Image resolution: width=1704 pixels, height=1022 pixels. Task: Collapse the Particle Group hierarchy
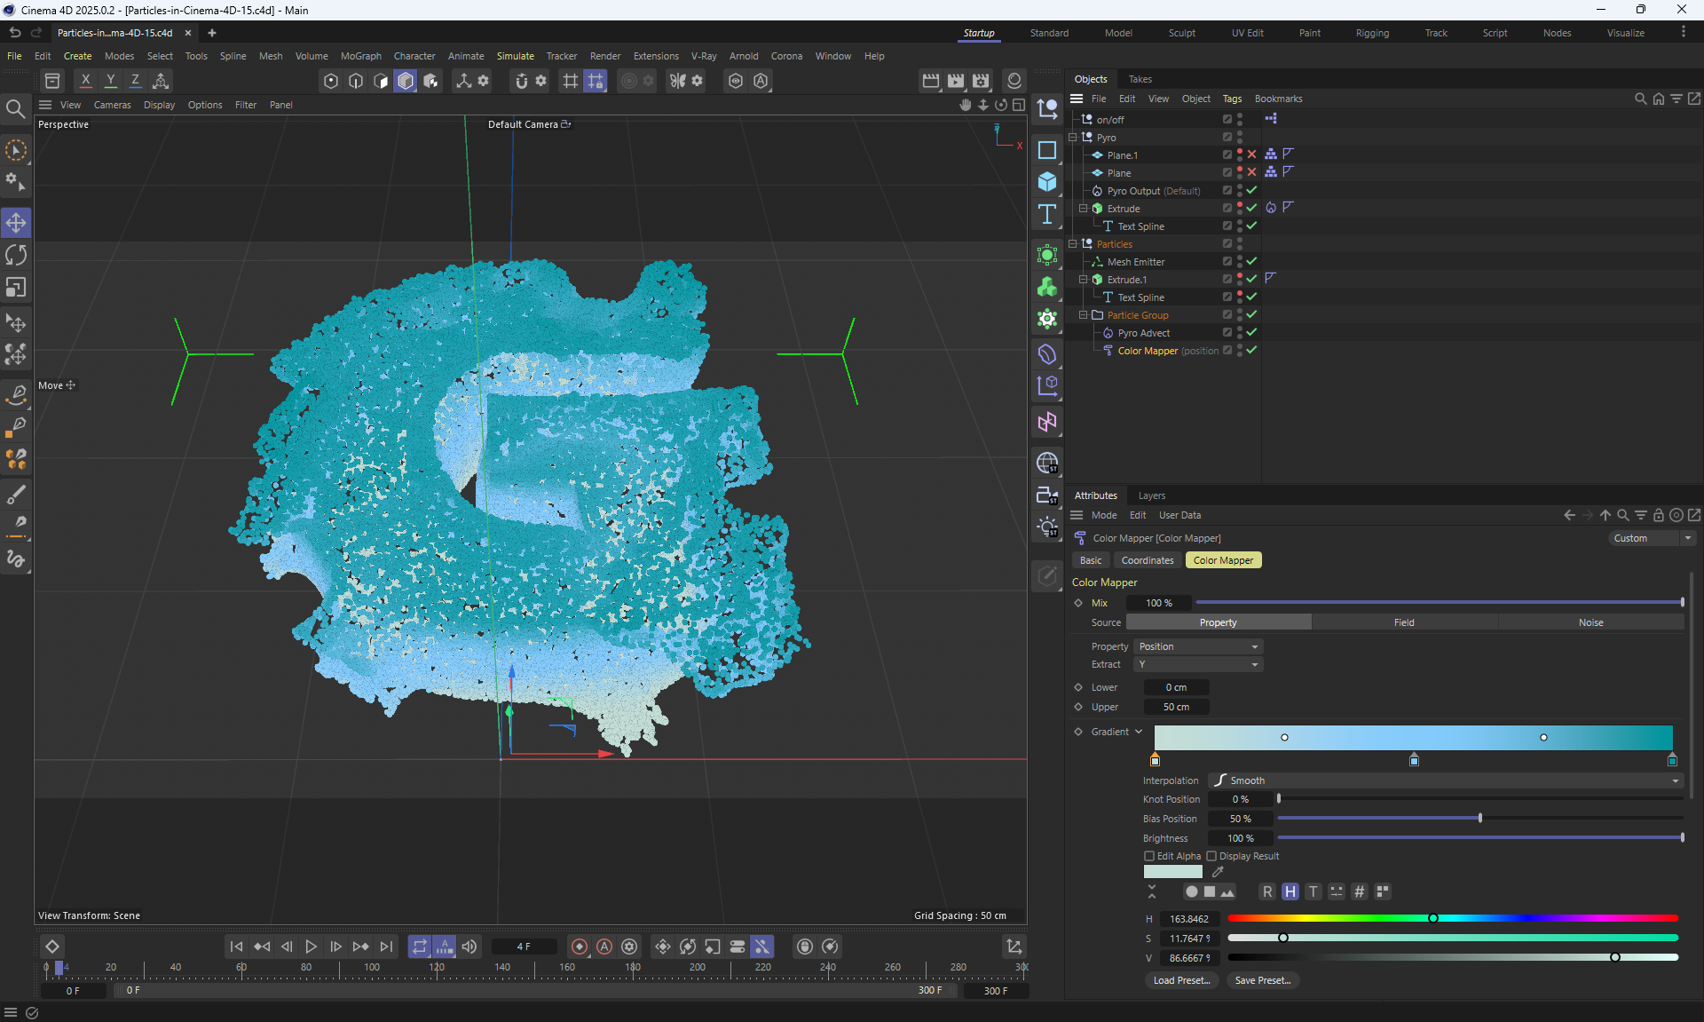pyautogui.click(x=1083, y=315)
